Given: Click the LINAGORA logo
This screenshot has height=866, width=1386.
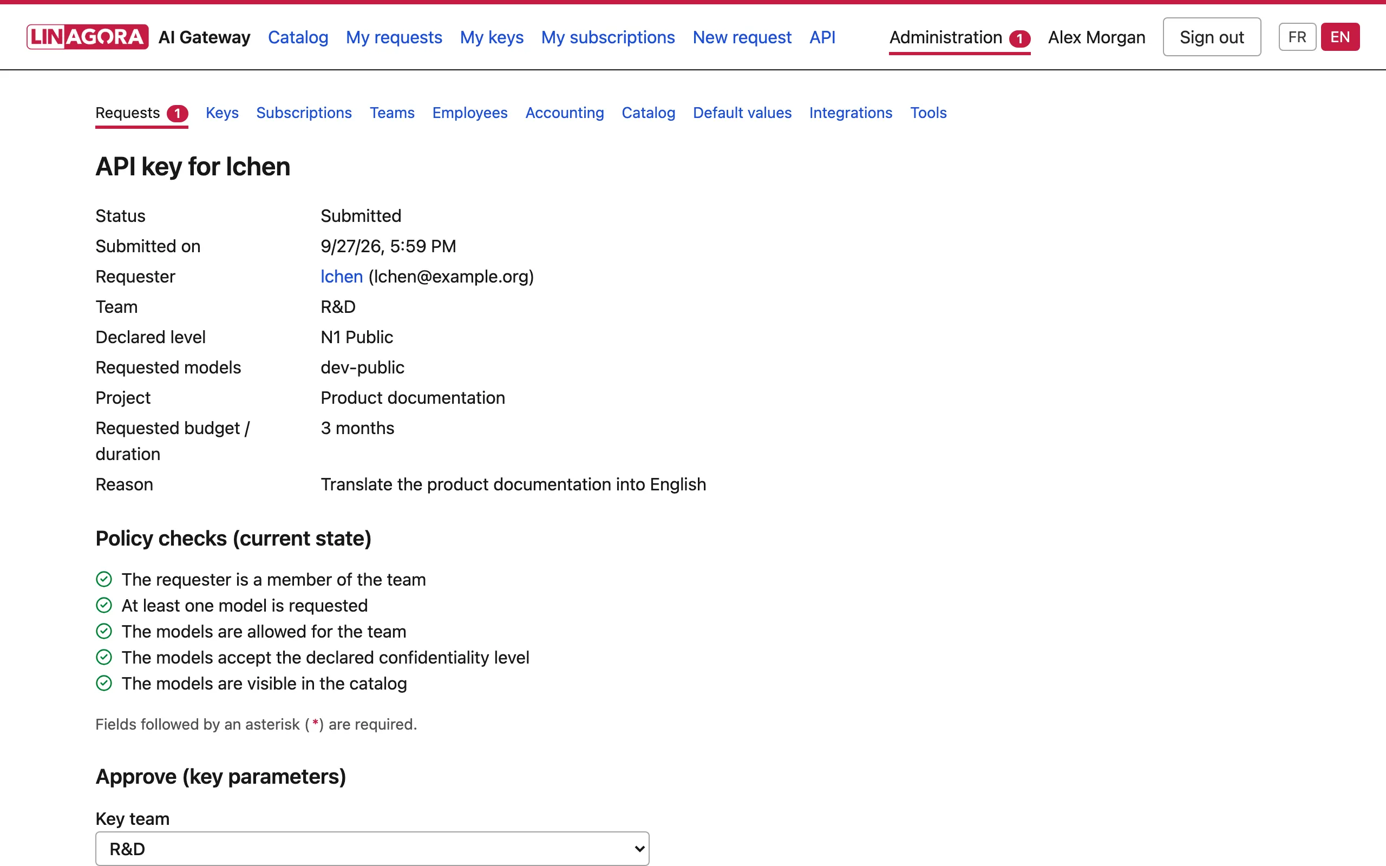Looking at the screenshot, I should pyautogui.click(x=88, y=37).
